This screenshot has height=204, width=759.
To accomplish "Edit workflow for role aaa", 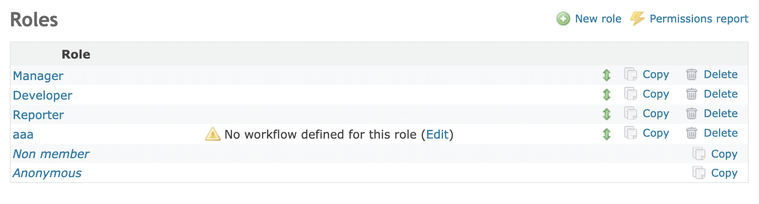I will tap(437, 134).
